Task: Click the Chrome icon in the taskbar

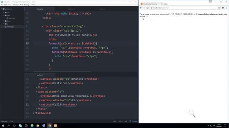Action: coord(50,126)
